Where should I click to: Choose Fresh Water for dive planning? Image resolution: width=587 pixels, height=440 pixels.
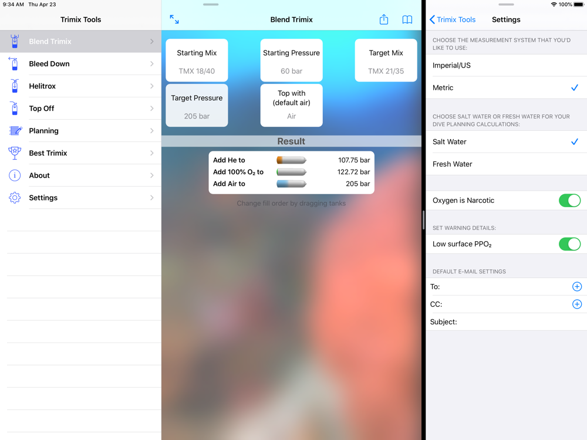[507, 164]
